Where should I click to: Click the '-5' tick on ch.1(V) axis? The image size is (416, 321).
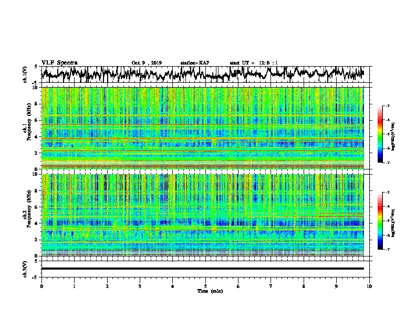pyautogui.click(x=35, y=83)
